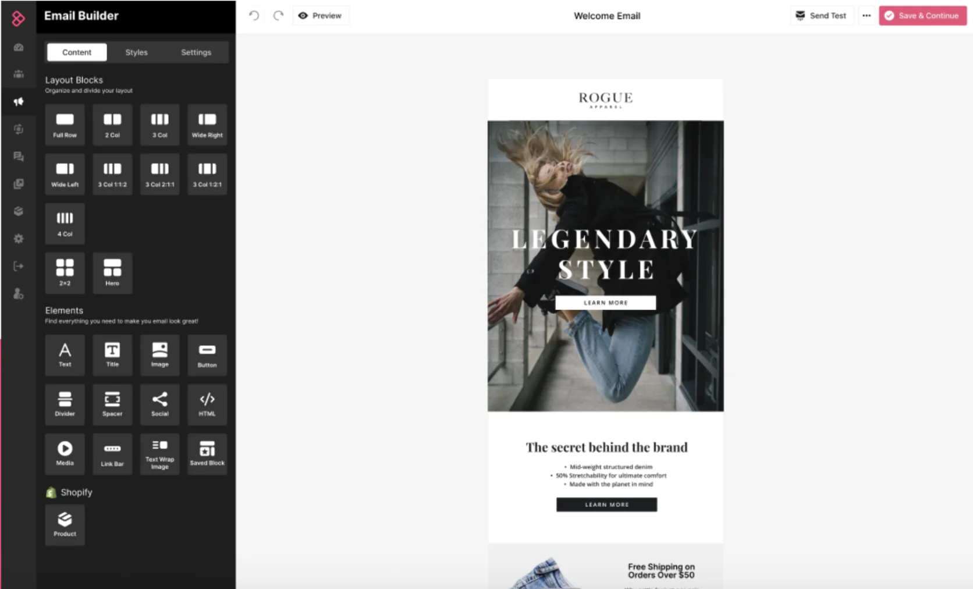Click the app logo in the sidebar
The image size is (973, 589).
point(19,19)
